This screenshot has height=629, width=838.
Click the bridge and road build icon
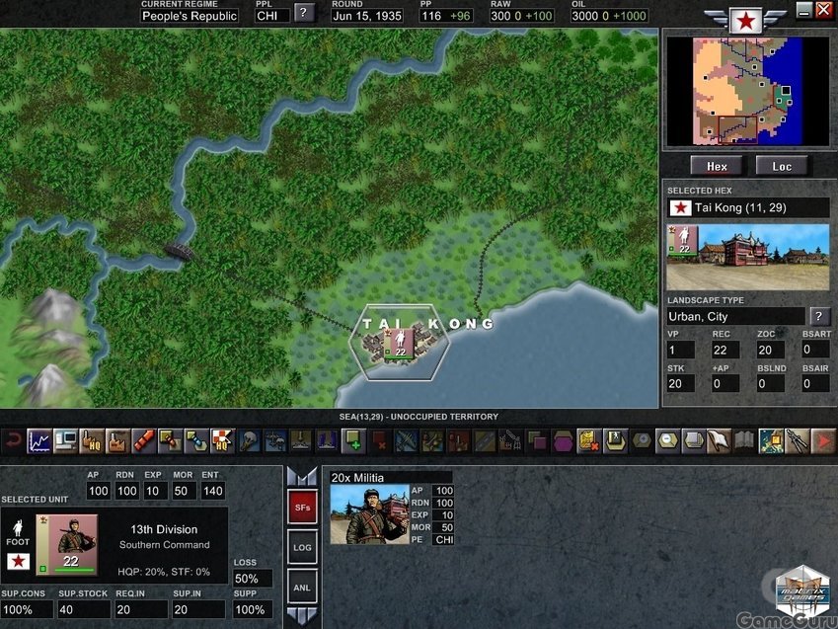point(485,441)
